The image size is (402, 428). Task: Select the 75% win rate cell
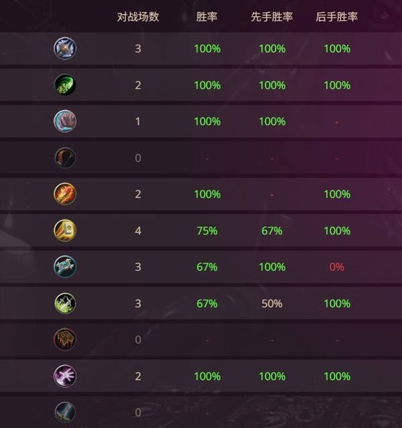click(x=206, y=231)
